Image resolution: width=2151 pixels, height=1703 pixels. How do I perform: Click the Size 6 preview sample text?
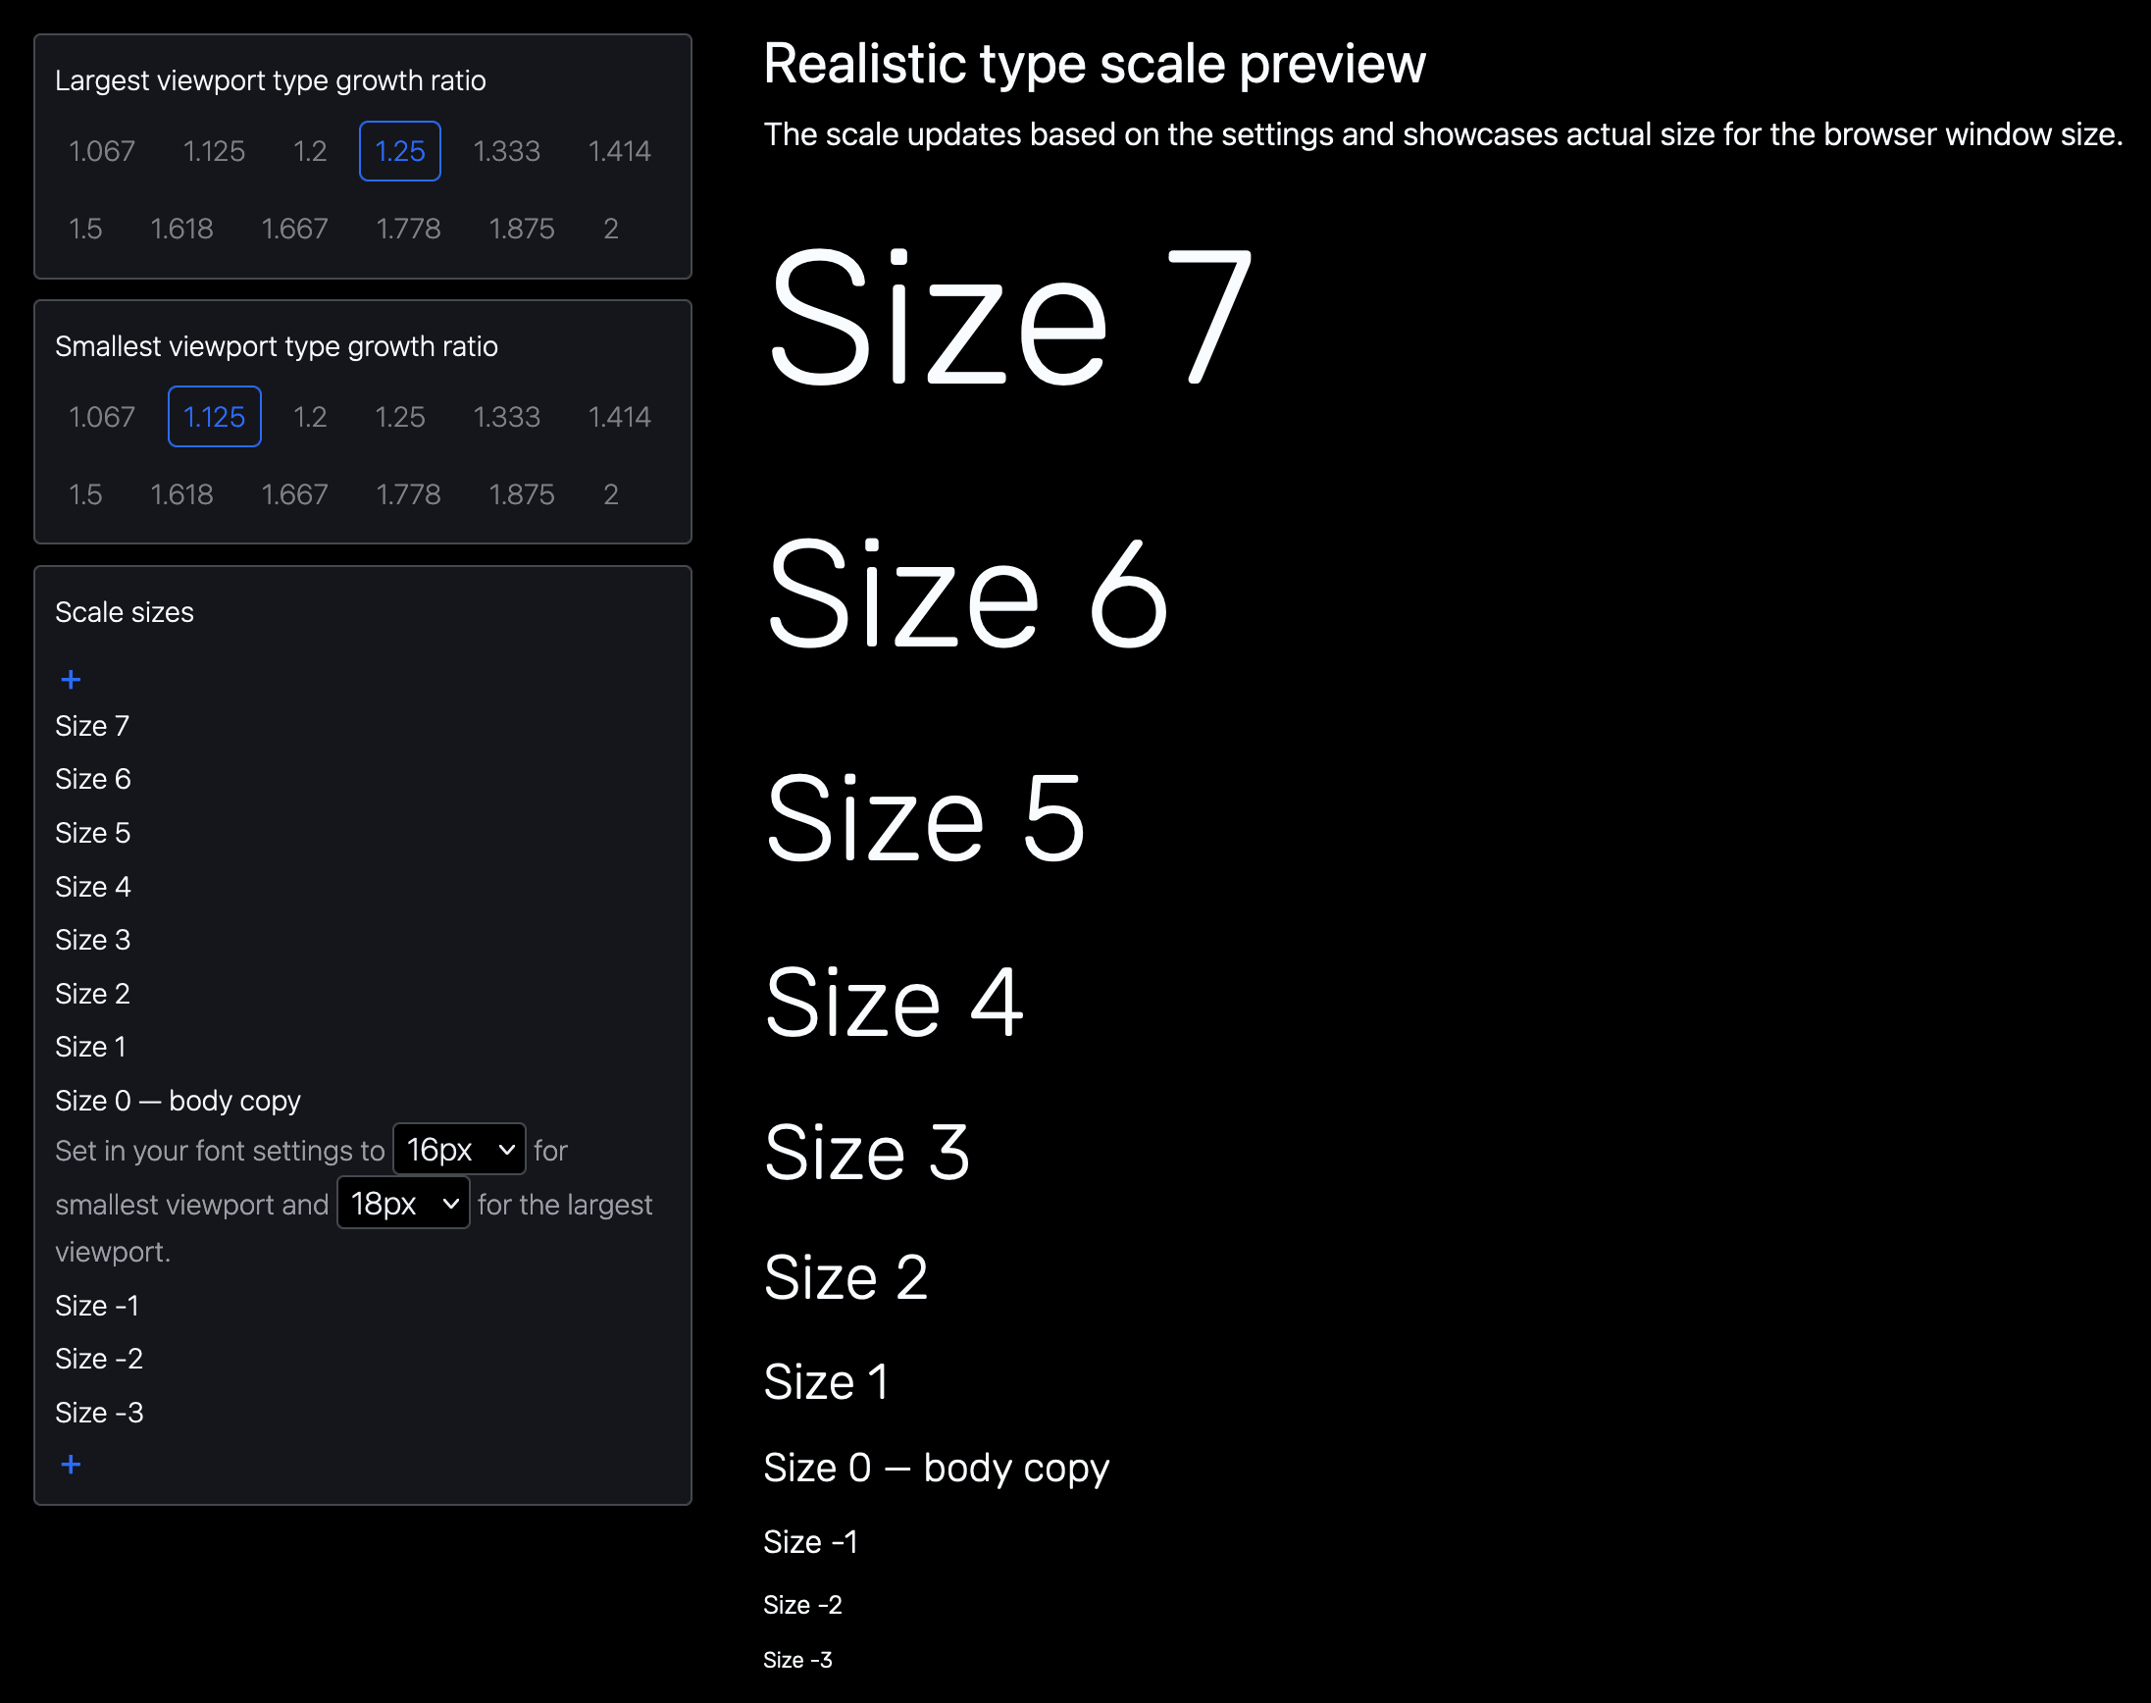(967, 593)
